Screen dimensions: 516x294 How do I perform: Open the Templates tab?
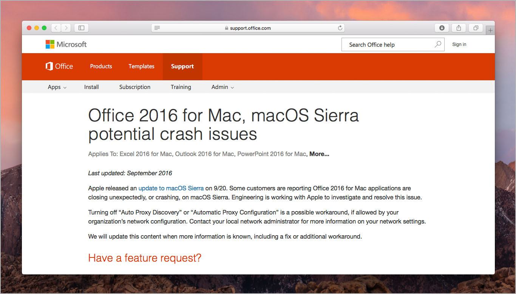click(141, 66)
